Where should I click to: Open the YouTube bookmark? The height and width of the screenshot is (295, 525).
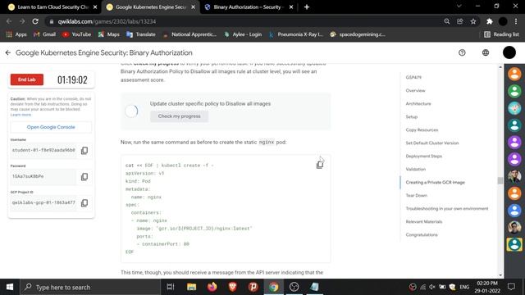(76, 34)
